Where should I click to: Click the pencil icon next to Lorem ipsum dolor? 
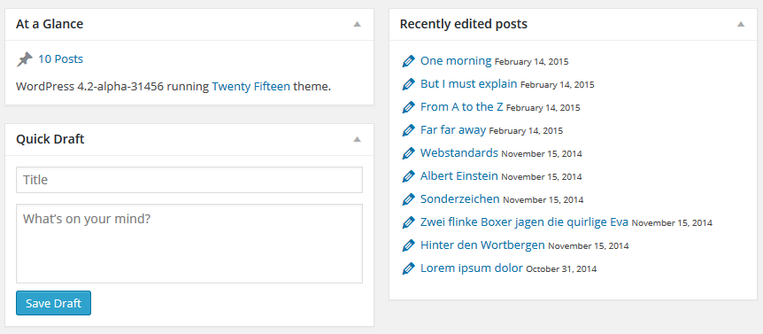pos(408,268)
